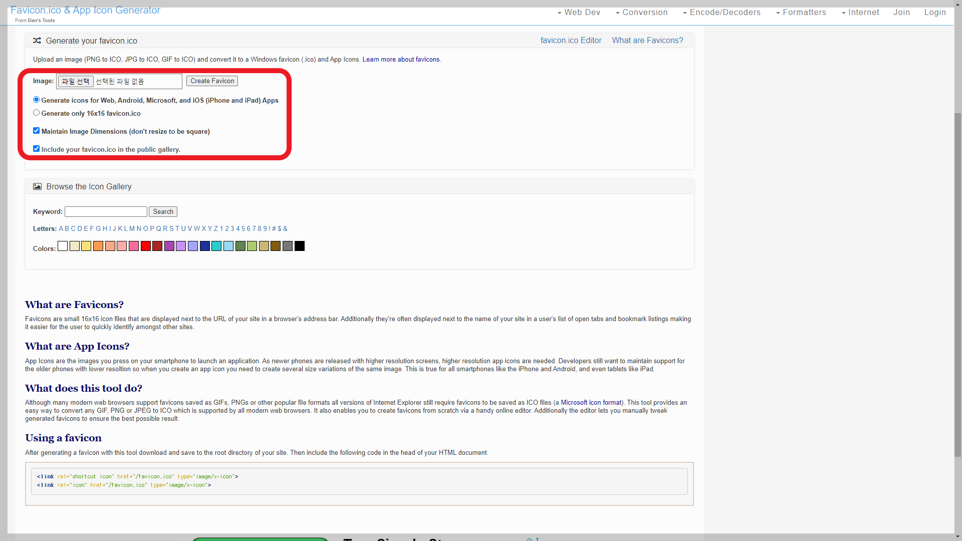Click the Login menu item

coord(935,13)
